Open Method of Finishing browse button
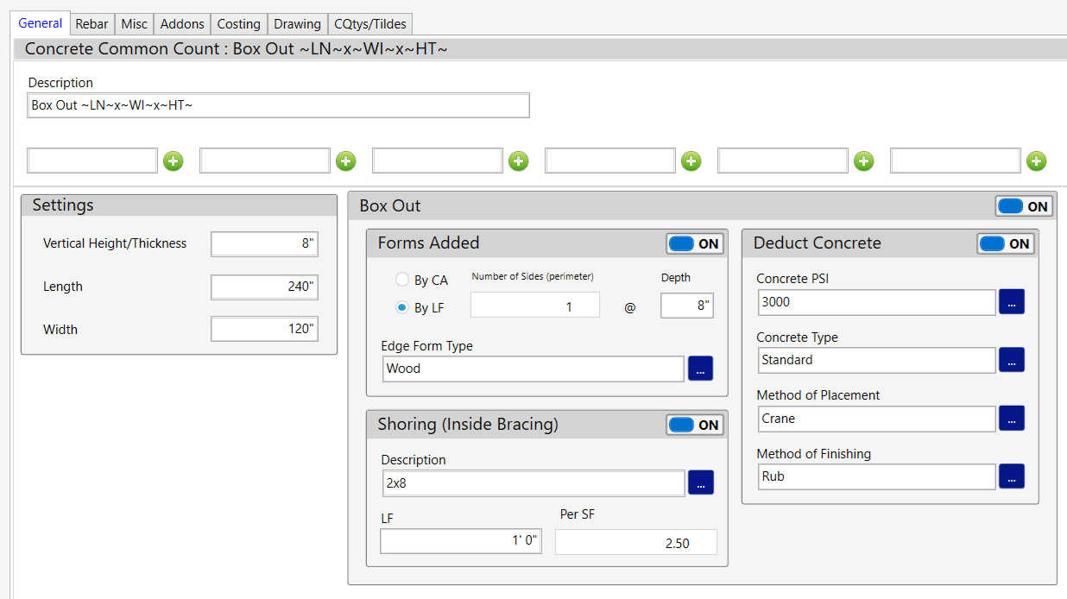This screenshot has height=599, width=1067. [x=1012, y=476]
